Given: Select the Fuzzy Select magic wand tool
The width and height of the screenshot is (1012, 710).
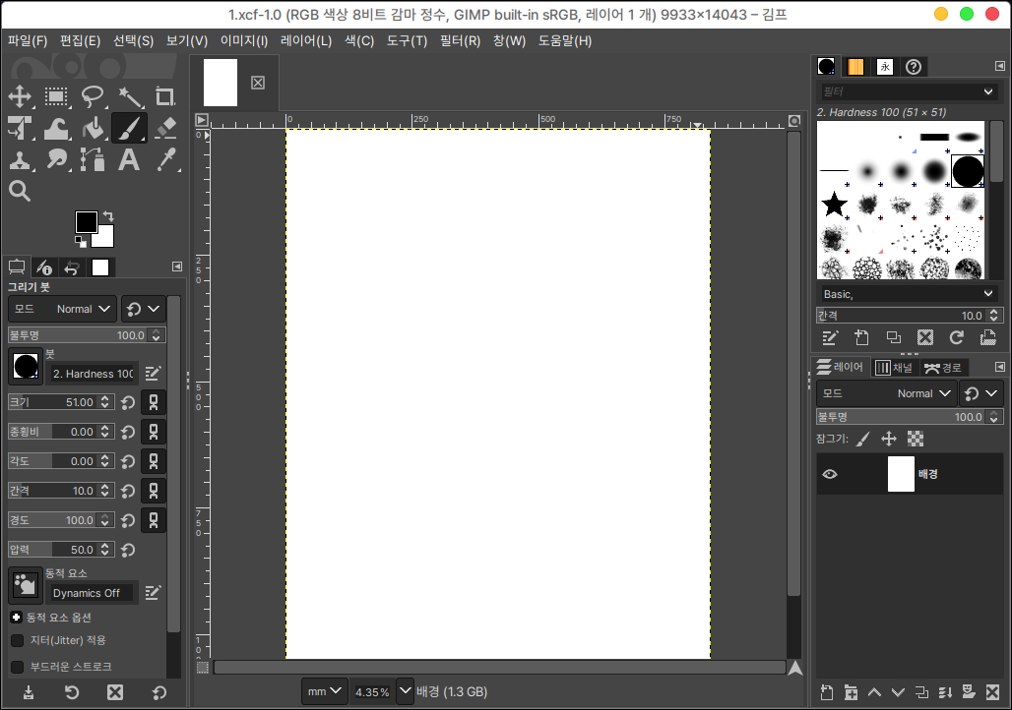Looking at the screenshot, I should [x=128, y=96].
